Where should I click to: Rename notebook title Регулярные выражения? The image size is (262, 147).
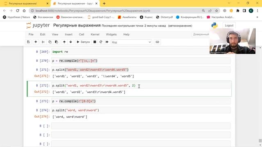tap(77, 25)
